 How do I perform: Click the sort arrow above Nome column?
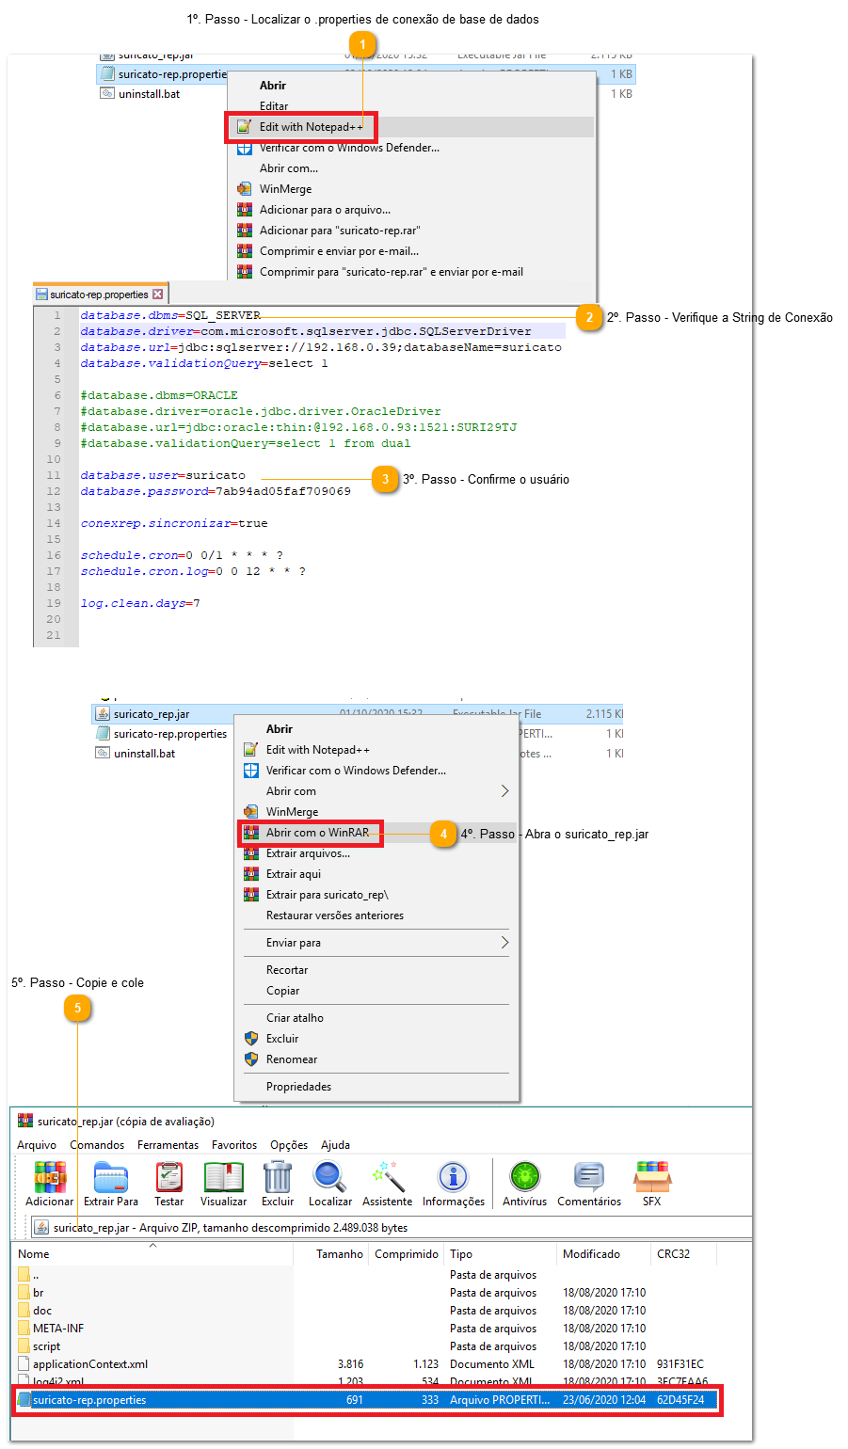(152, 1245)
